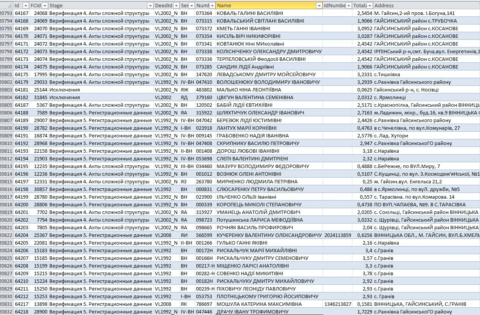Image resolution: width=480 pixels, height=315 pixels.
Task: Select name cell ЛЕВАДСЬКОМУ ДМИТРУ МОЙСЕЙОВИЧУ
Action: pyautogui.click(x=269, y=75)
